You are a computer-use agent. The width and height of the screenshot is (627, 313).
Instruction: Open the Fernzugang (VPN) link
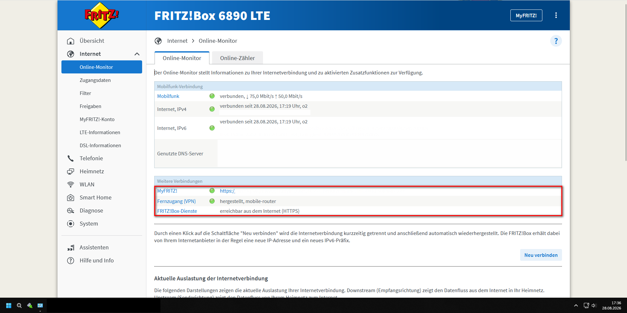click(176, 201)
